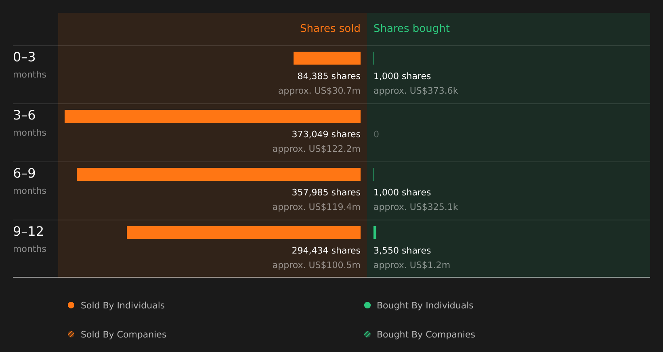Screen dimensions: 663x352
Task: Select the Bought By Individuals legend label
Action: [x=425, y=306]
